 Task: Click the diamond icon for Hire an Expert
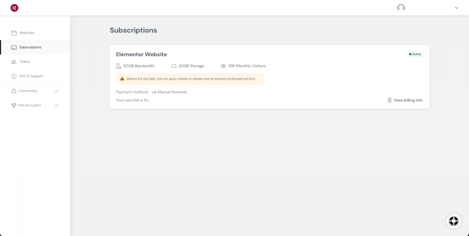(14, 105)
